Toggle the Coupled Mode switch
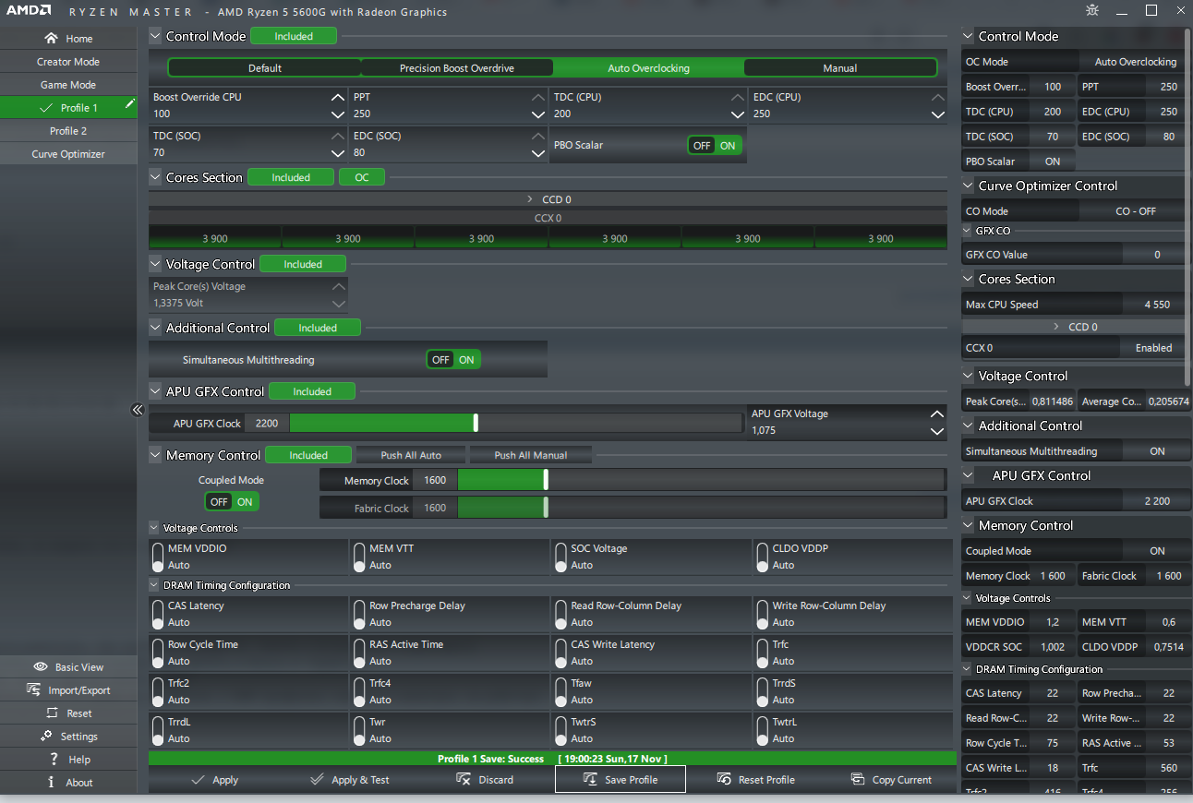This screenshot has width=1193, height=803. click(232, 502)
